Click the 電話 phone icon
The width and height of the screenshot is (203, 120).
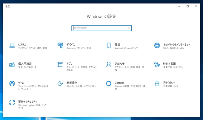[109, 45]
